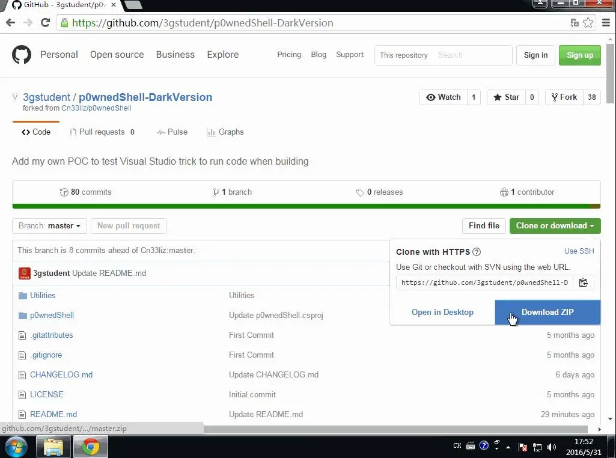Launch Chrome from the taskbar
616x458 pixels.
coord(90,447)
